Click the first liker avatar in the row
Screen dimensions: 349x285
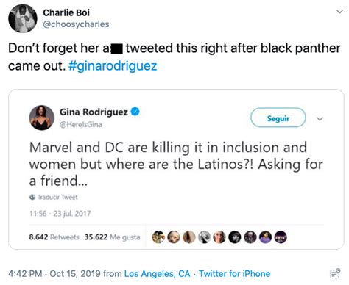[x=158, y=237]
